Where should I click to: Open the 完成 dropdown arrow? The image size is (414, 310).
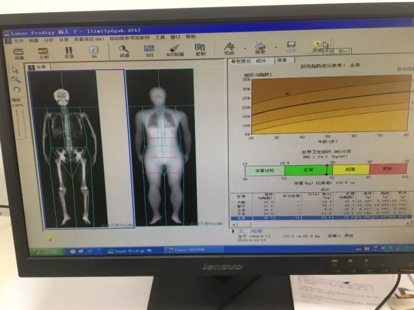click(x=245, y=49)
